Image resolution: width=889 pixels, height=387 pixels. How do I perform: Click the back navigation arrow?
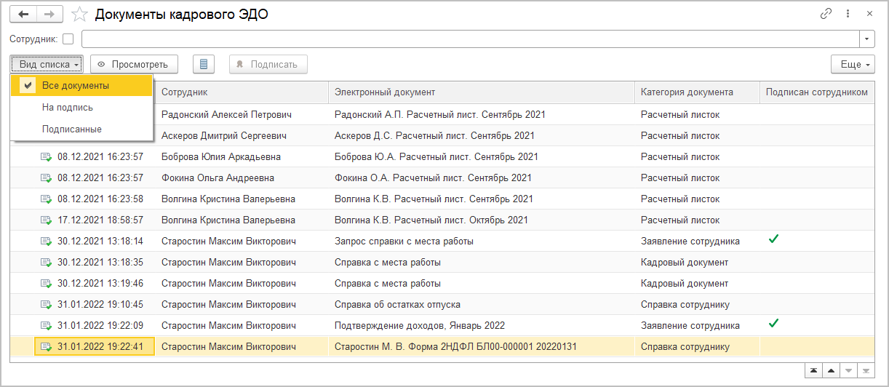[x=23, y=14]
